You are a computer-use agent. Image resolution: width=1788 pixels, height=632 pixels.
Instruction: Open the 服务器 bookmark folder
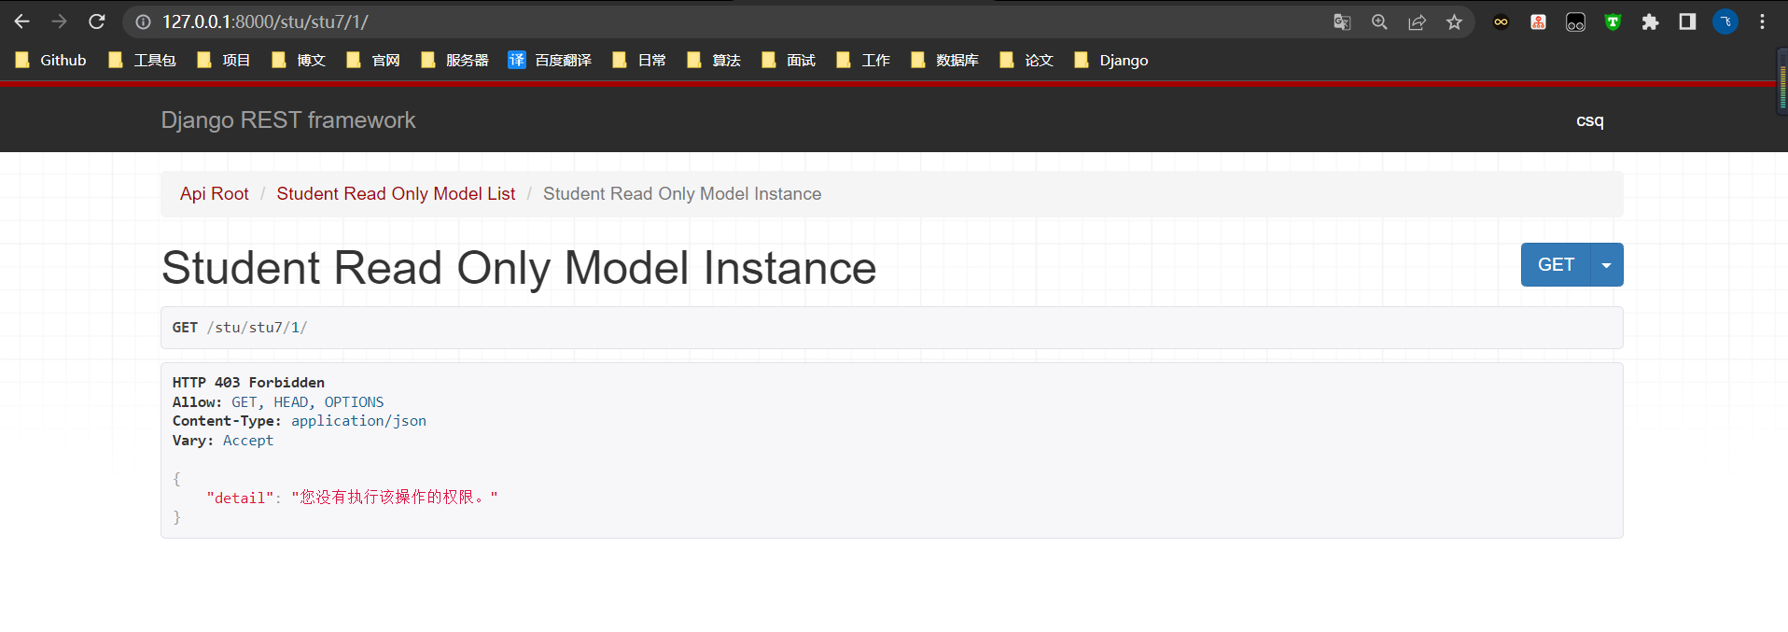tap(455, 60)
